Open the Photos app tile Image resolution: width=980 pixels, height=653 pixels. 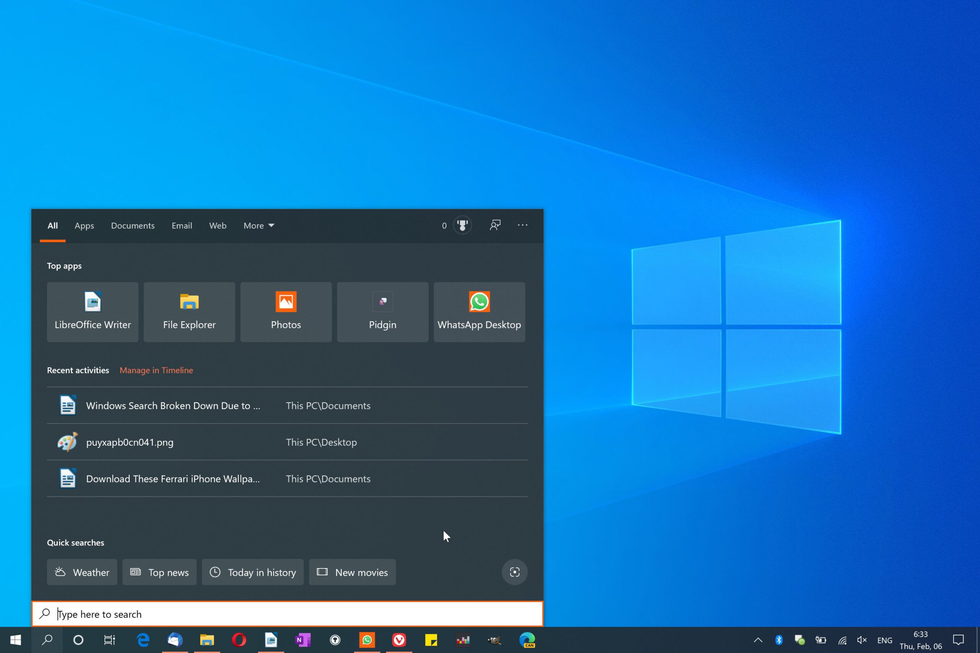(x=286, y=312)
